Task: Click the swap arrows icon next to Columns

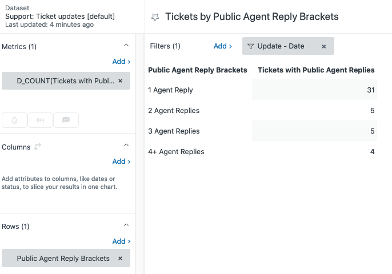Action: [x=38, y=147]
